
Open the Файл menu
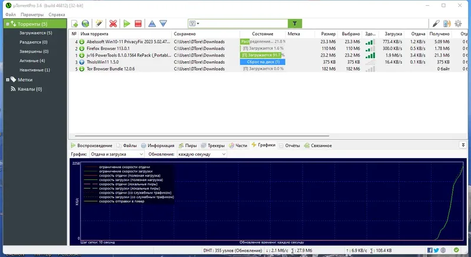click(11, 14)
